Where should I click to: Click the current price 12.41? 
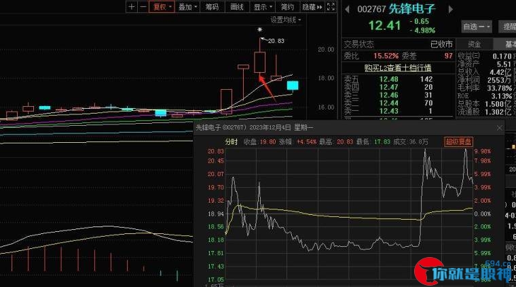[x=384, y=26]
